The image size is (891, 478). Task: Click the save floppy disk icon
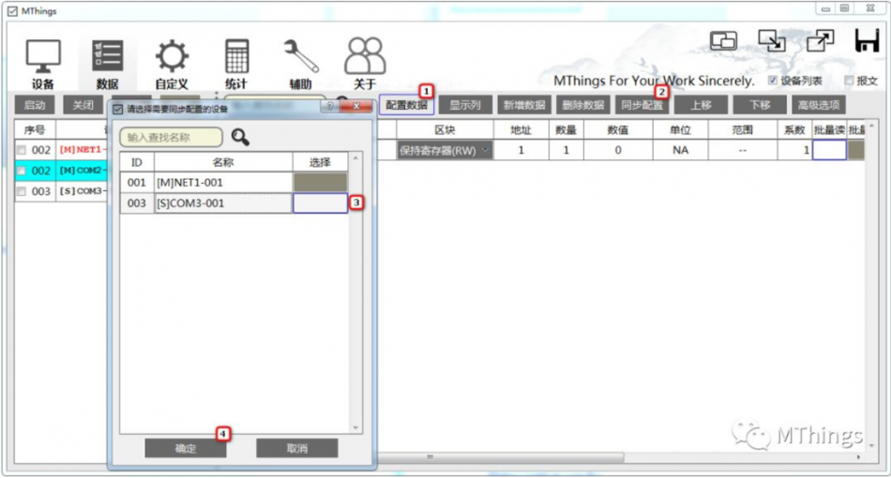click(x=868, y=41)
